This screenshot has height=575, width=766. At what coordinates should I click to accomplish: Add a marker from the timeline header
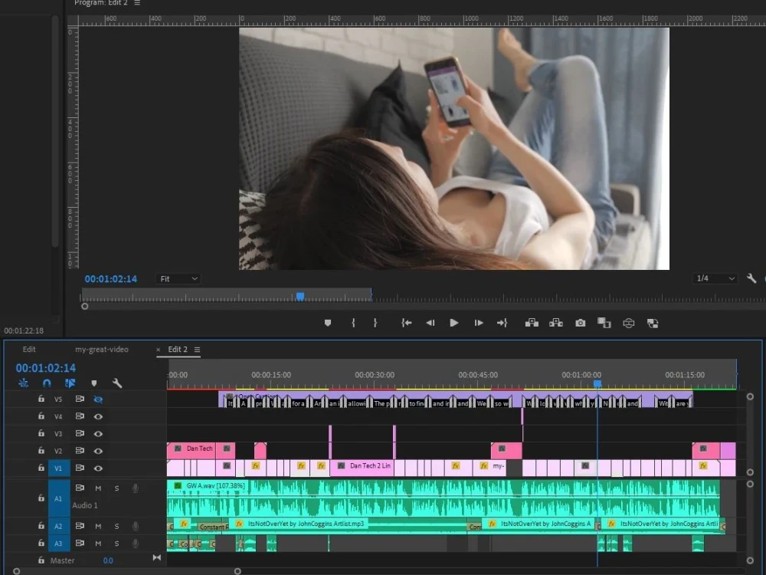[93, 383]
